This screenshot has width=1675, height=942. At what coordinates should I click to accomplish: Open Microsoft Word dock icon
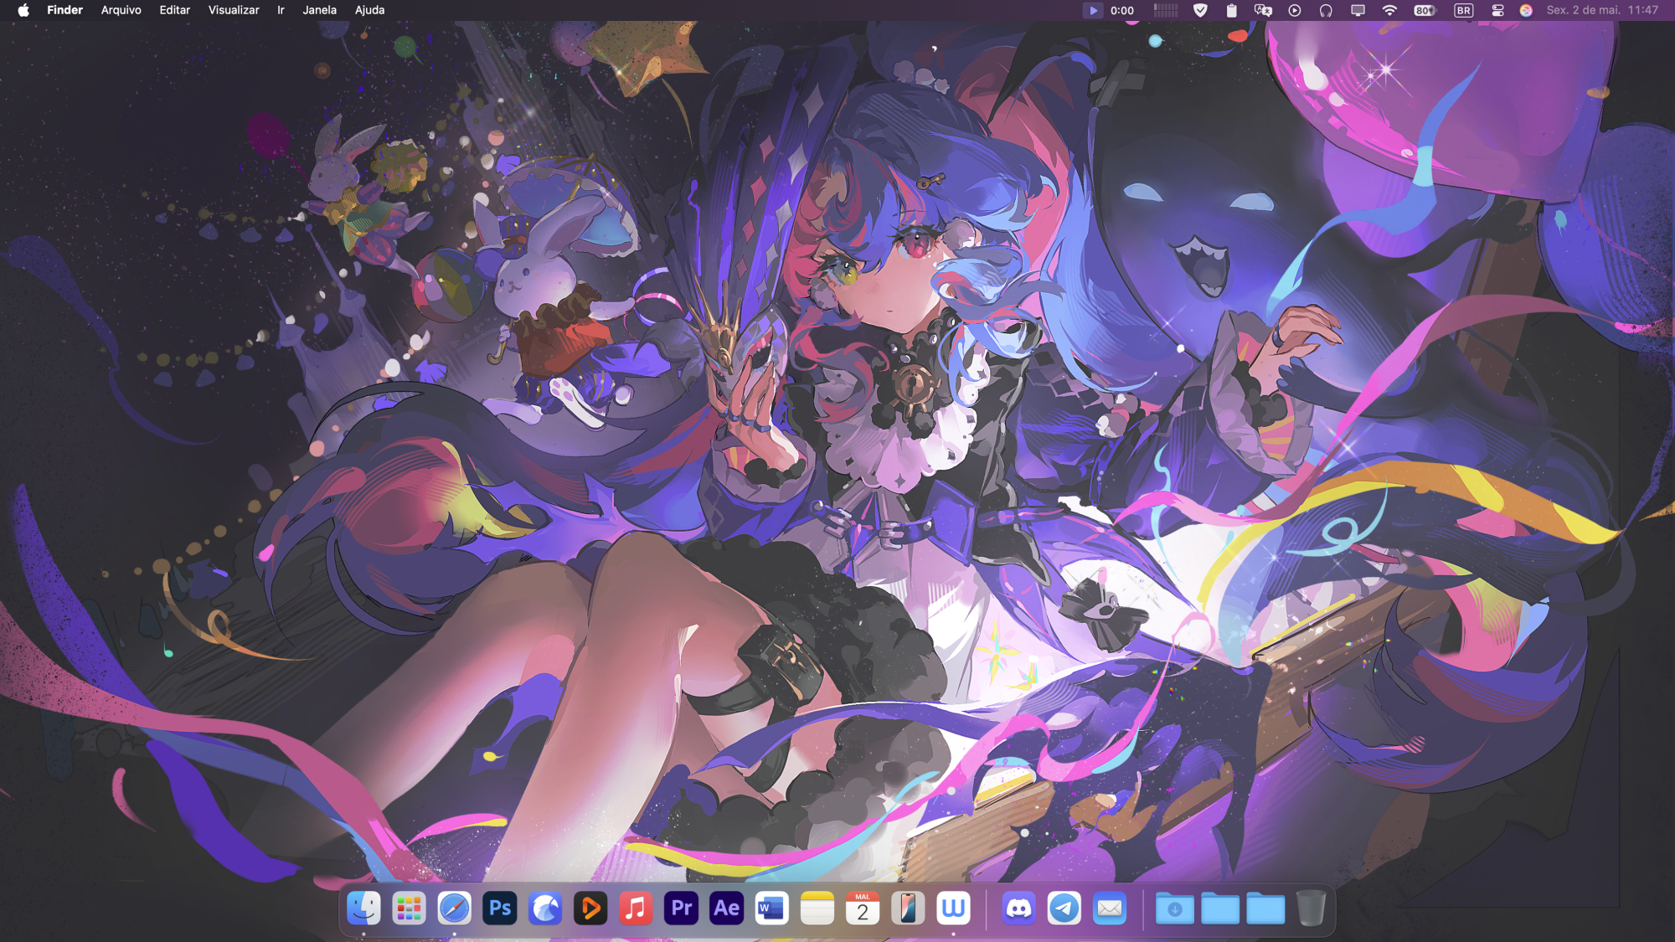tap(771, 909)
